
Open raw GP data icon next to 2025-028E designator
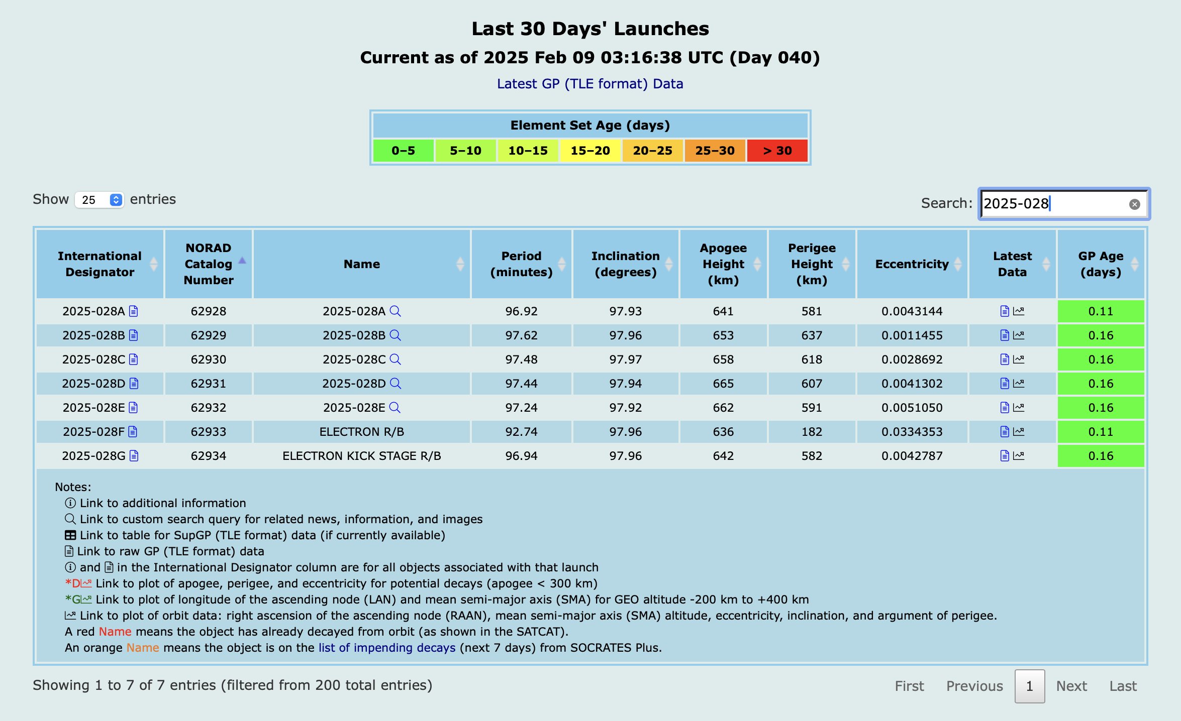[133, 408]
